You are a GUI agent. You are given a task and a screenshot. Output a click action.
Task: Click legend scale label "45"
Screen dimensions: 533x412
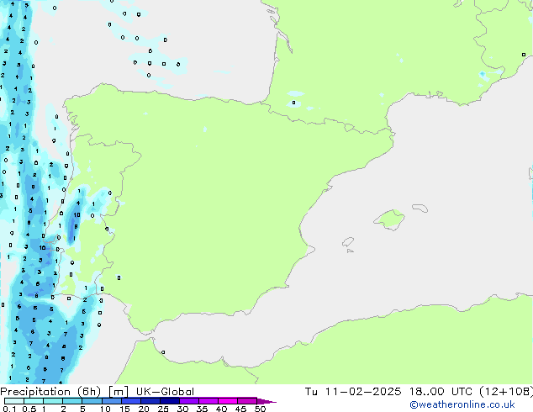tap(240, 409)
